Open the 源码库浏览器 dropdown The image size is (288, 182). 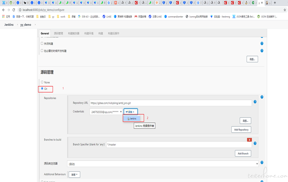coord(163,164)
